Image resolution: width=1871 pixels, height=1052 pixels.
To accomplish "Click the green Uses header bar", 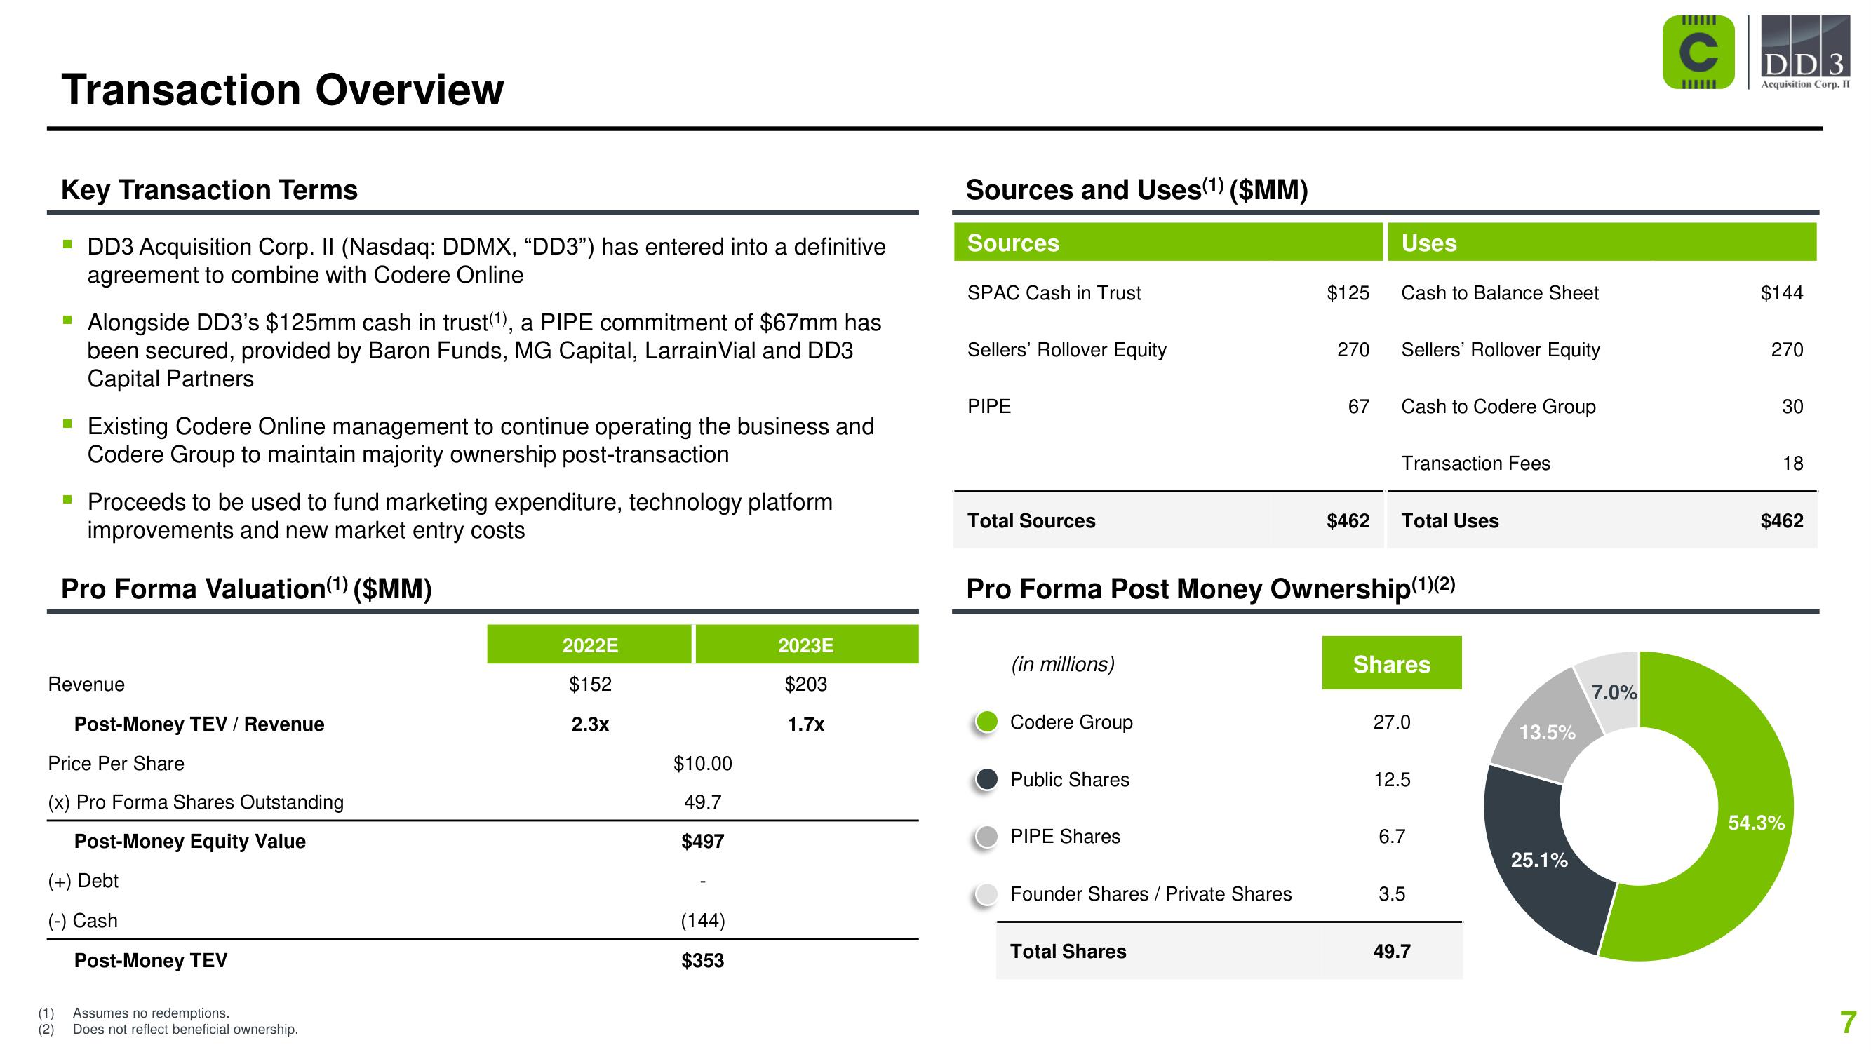I will click(x=1602, y=243).
